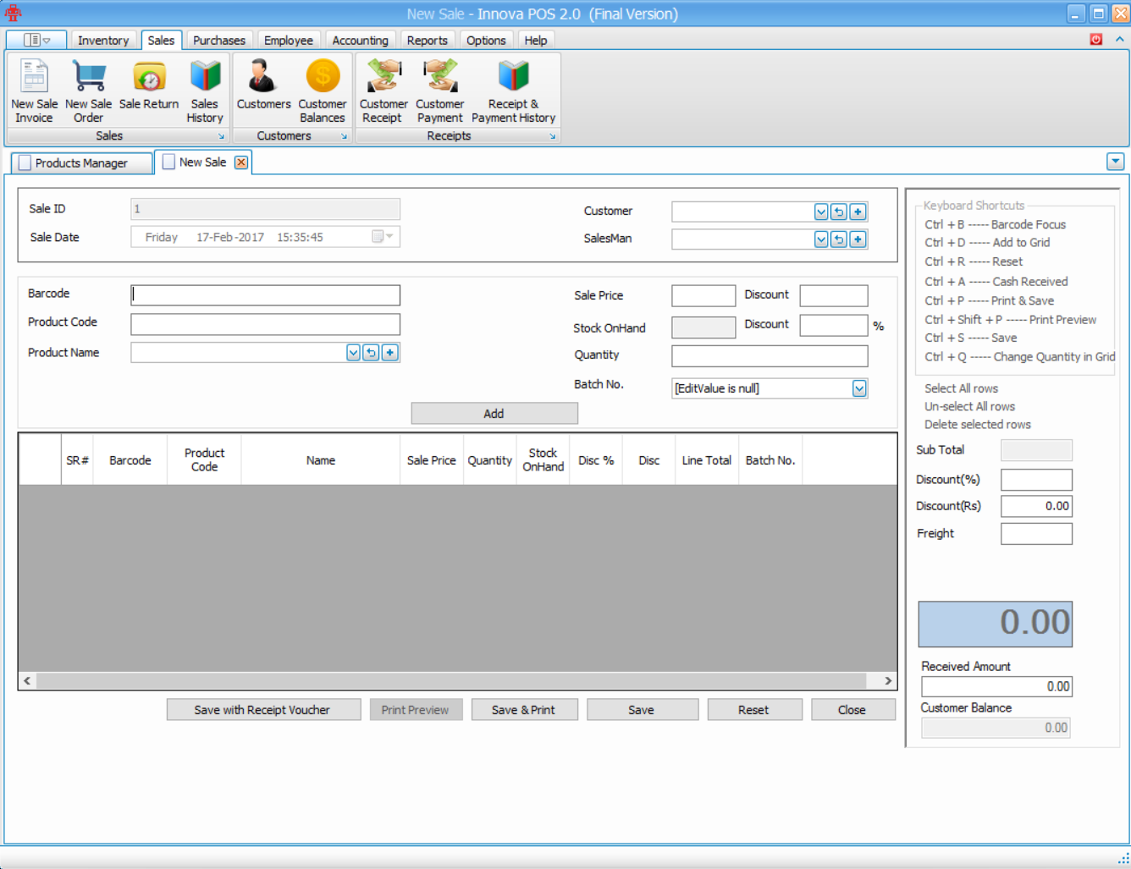The height and width of the screenshot is (869, 1131).
Task: Sort by the Barcode column header
Action: 130,460
